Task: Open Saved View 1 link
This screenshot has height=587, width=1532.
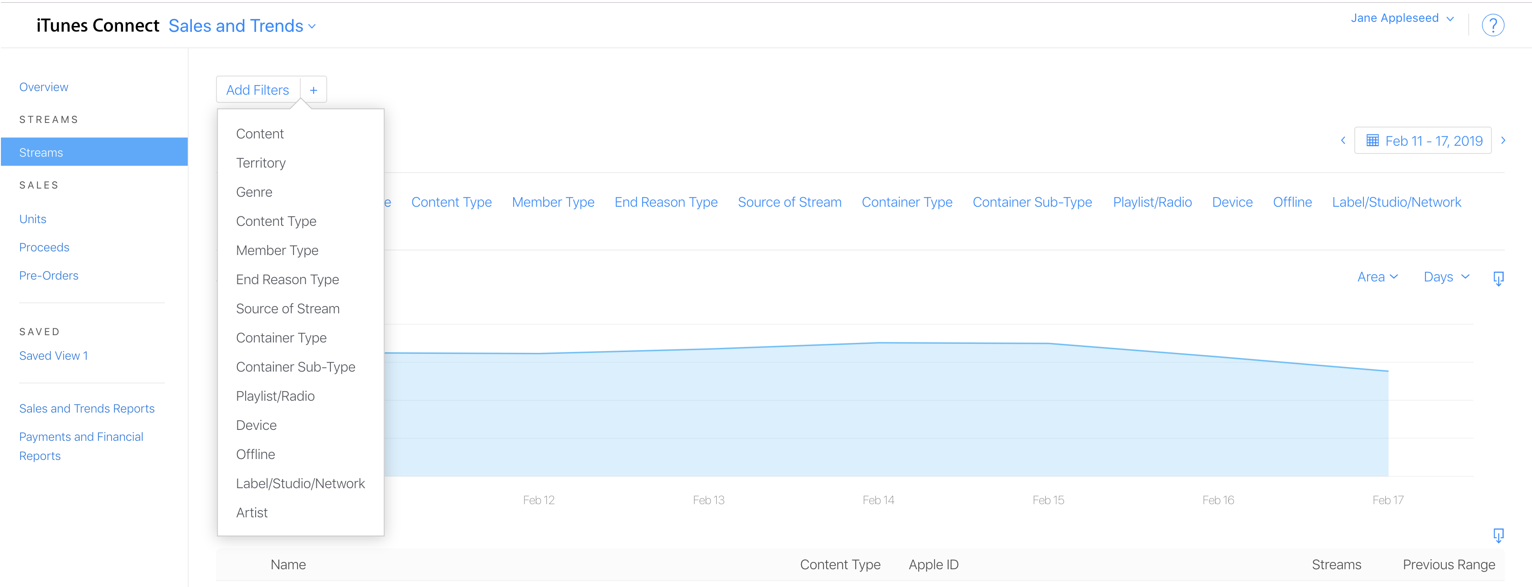Action: 53,355
